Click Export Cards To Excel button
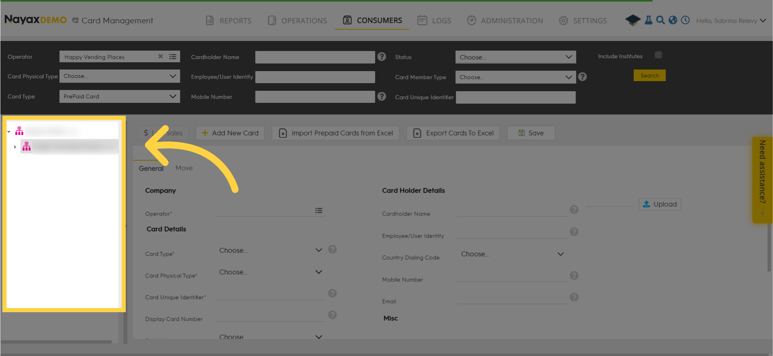This screenshot has height=356, width=773. 453,133
